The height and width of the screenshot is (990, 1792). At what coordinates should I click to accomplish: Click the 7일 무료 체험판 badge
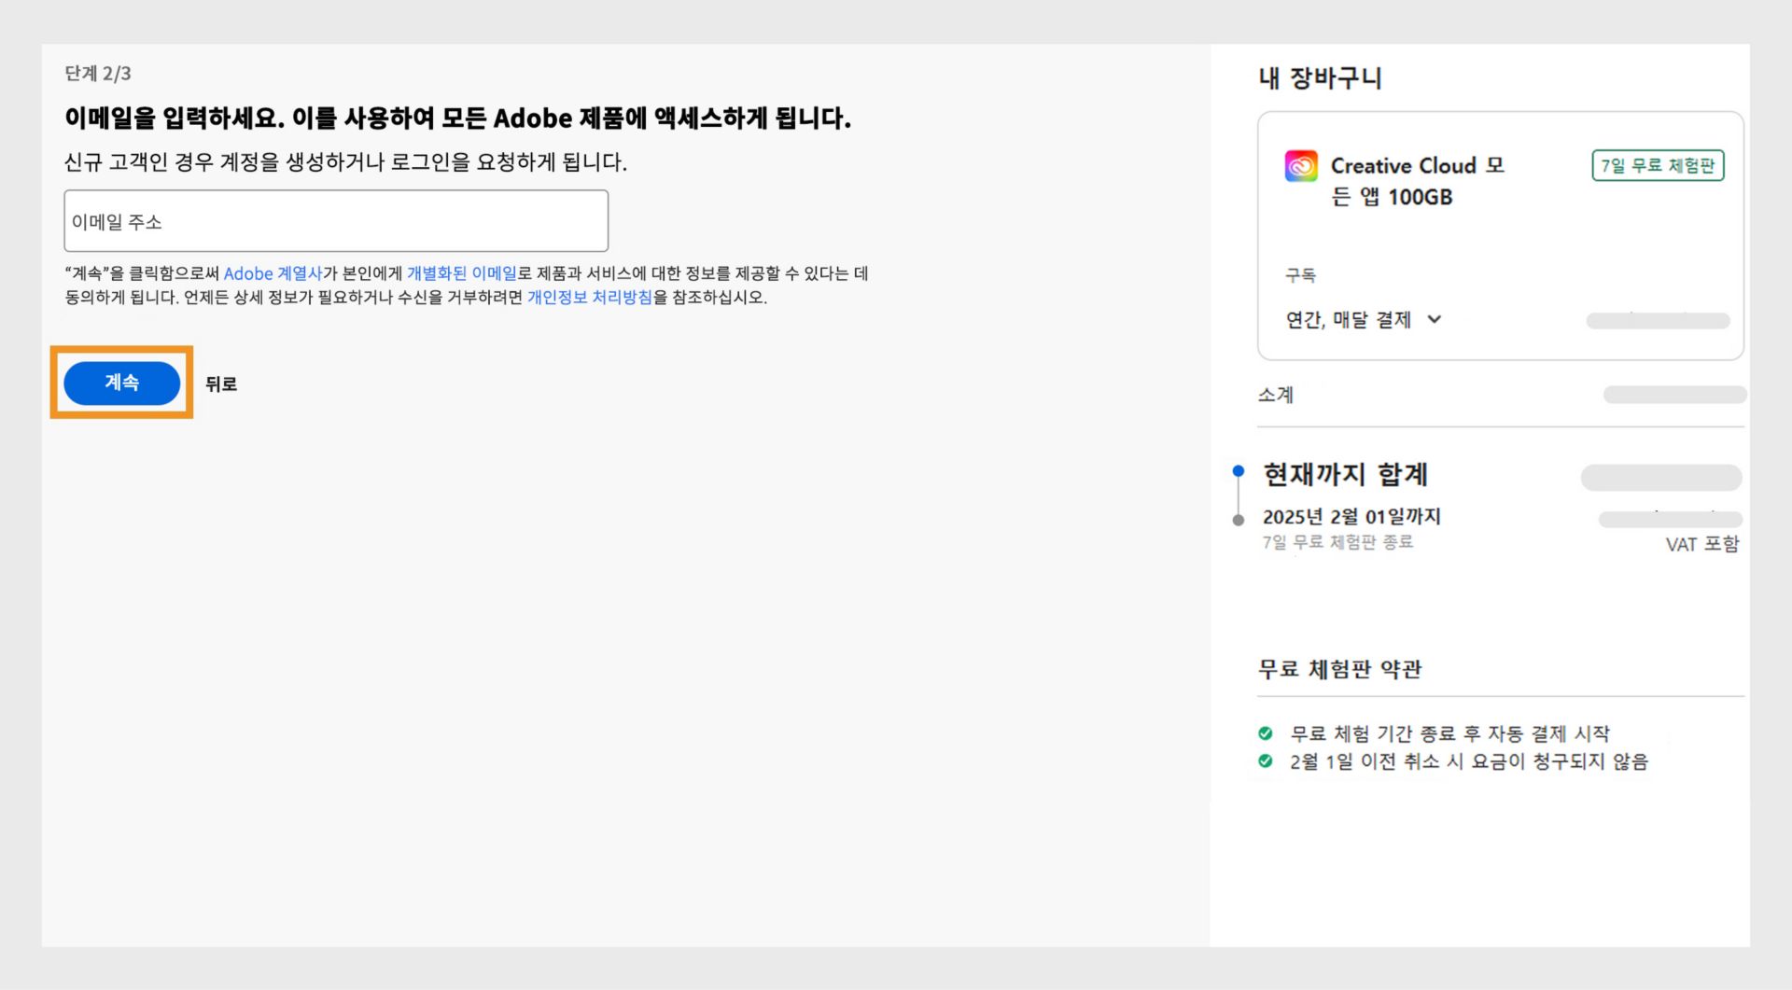tap(1658, 165)
